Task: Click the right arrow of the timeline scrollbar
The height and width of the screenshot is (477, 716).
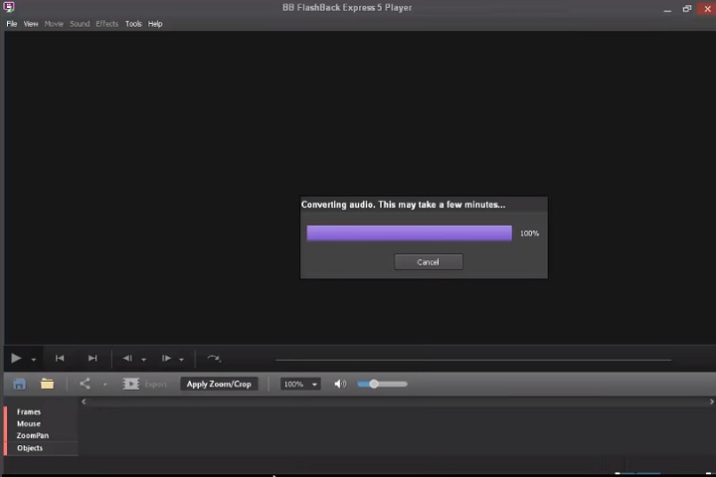Action: pyautogui.click(x=711, y=401)
